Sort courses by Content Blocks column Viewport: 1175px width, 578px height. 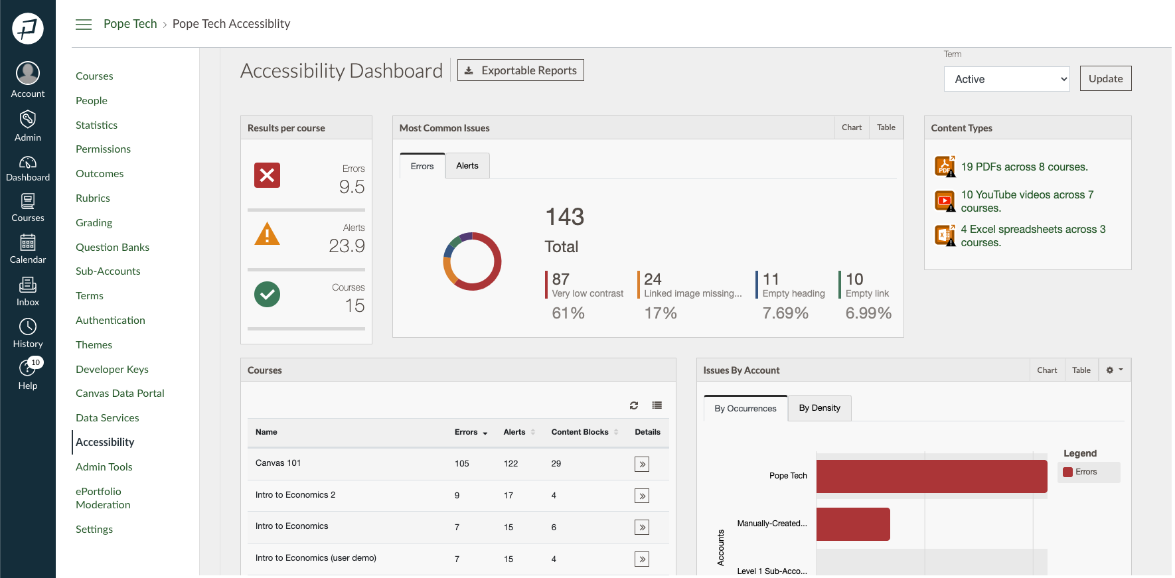(x=584, y=432)
